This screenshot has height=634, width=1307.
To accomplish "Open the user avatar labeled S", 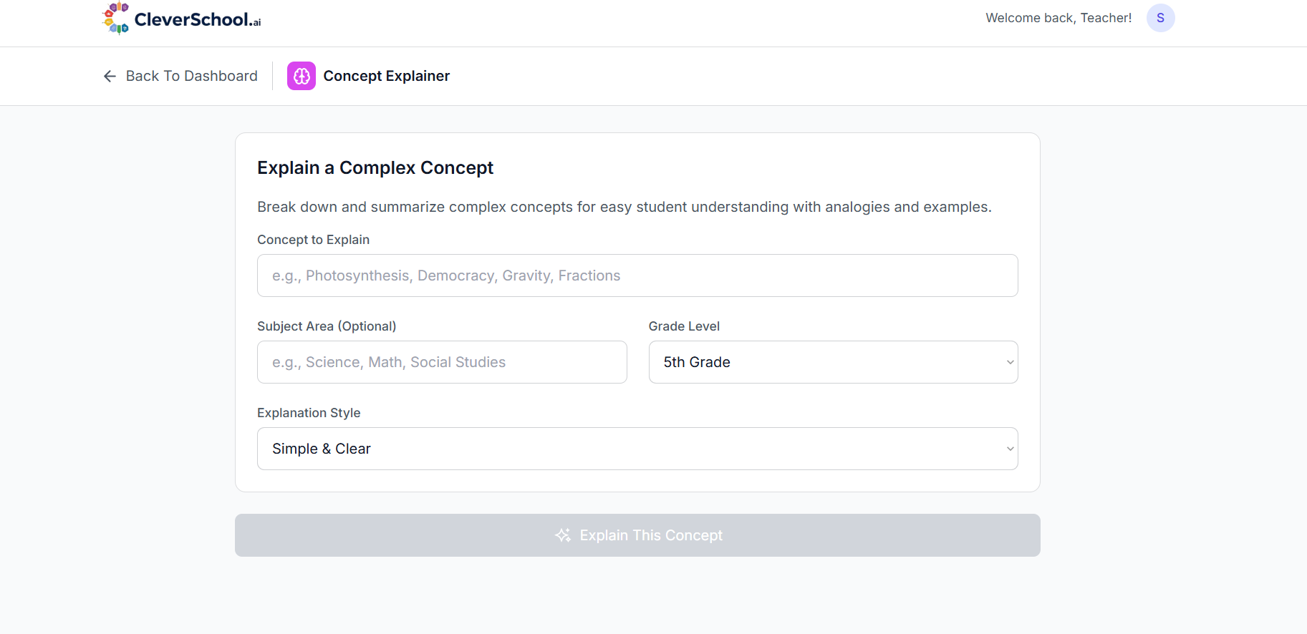I will tap(1160, 18).
